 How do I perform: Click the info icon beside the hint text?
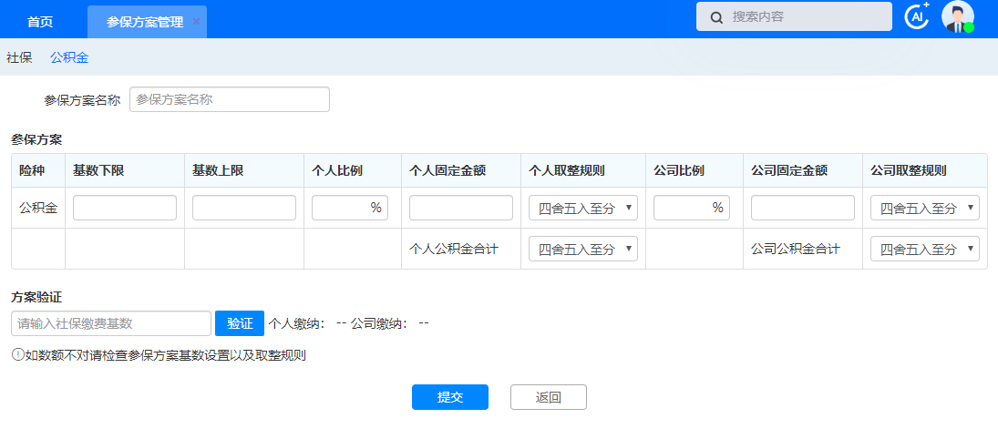[17, 355]
